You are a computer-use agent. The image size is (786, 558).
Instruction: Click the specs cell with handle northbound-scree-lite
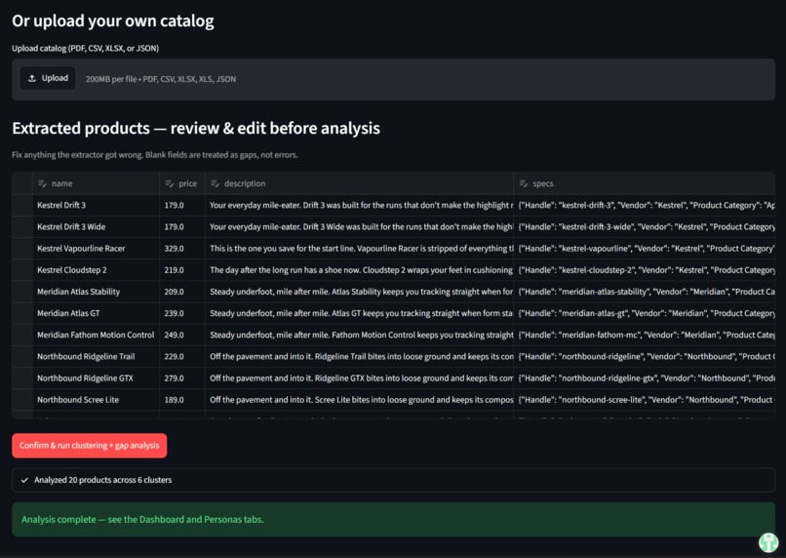coord(645,400)
